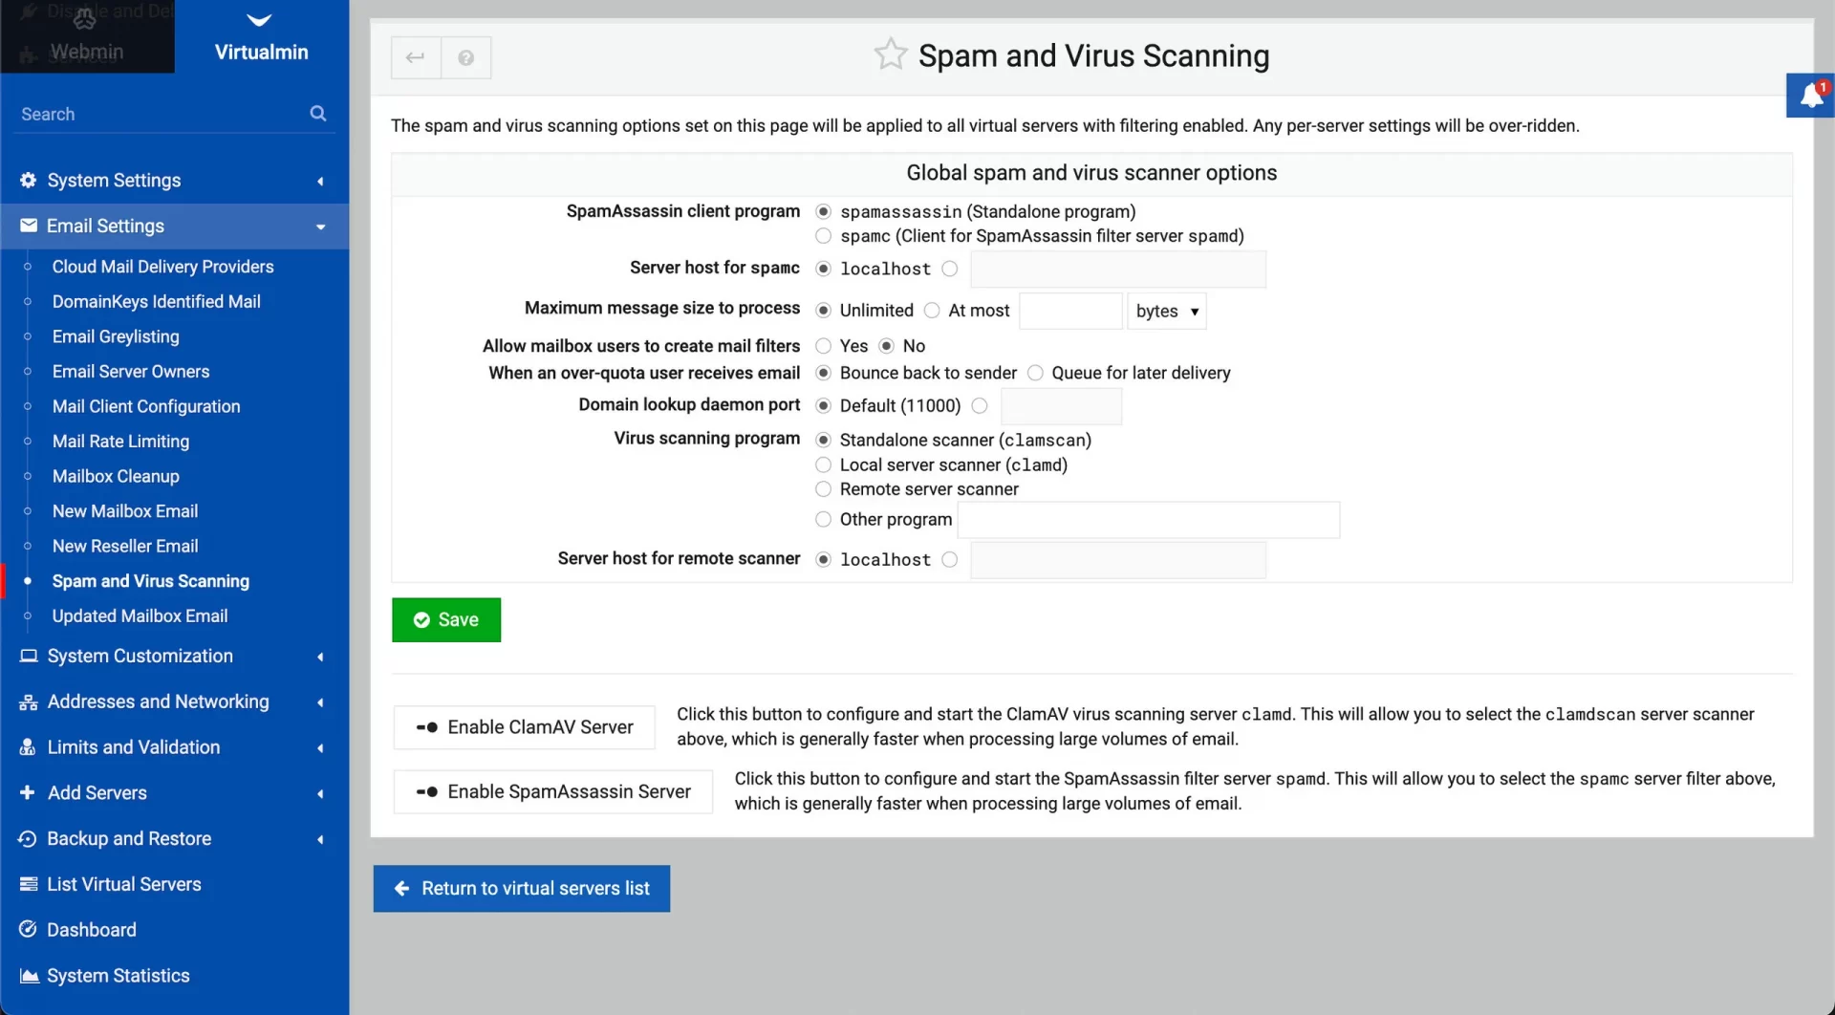1835x1015 pixels.
Task: Click remote scanner host text field
Action: (x=1118, y=560)
